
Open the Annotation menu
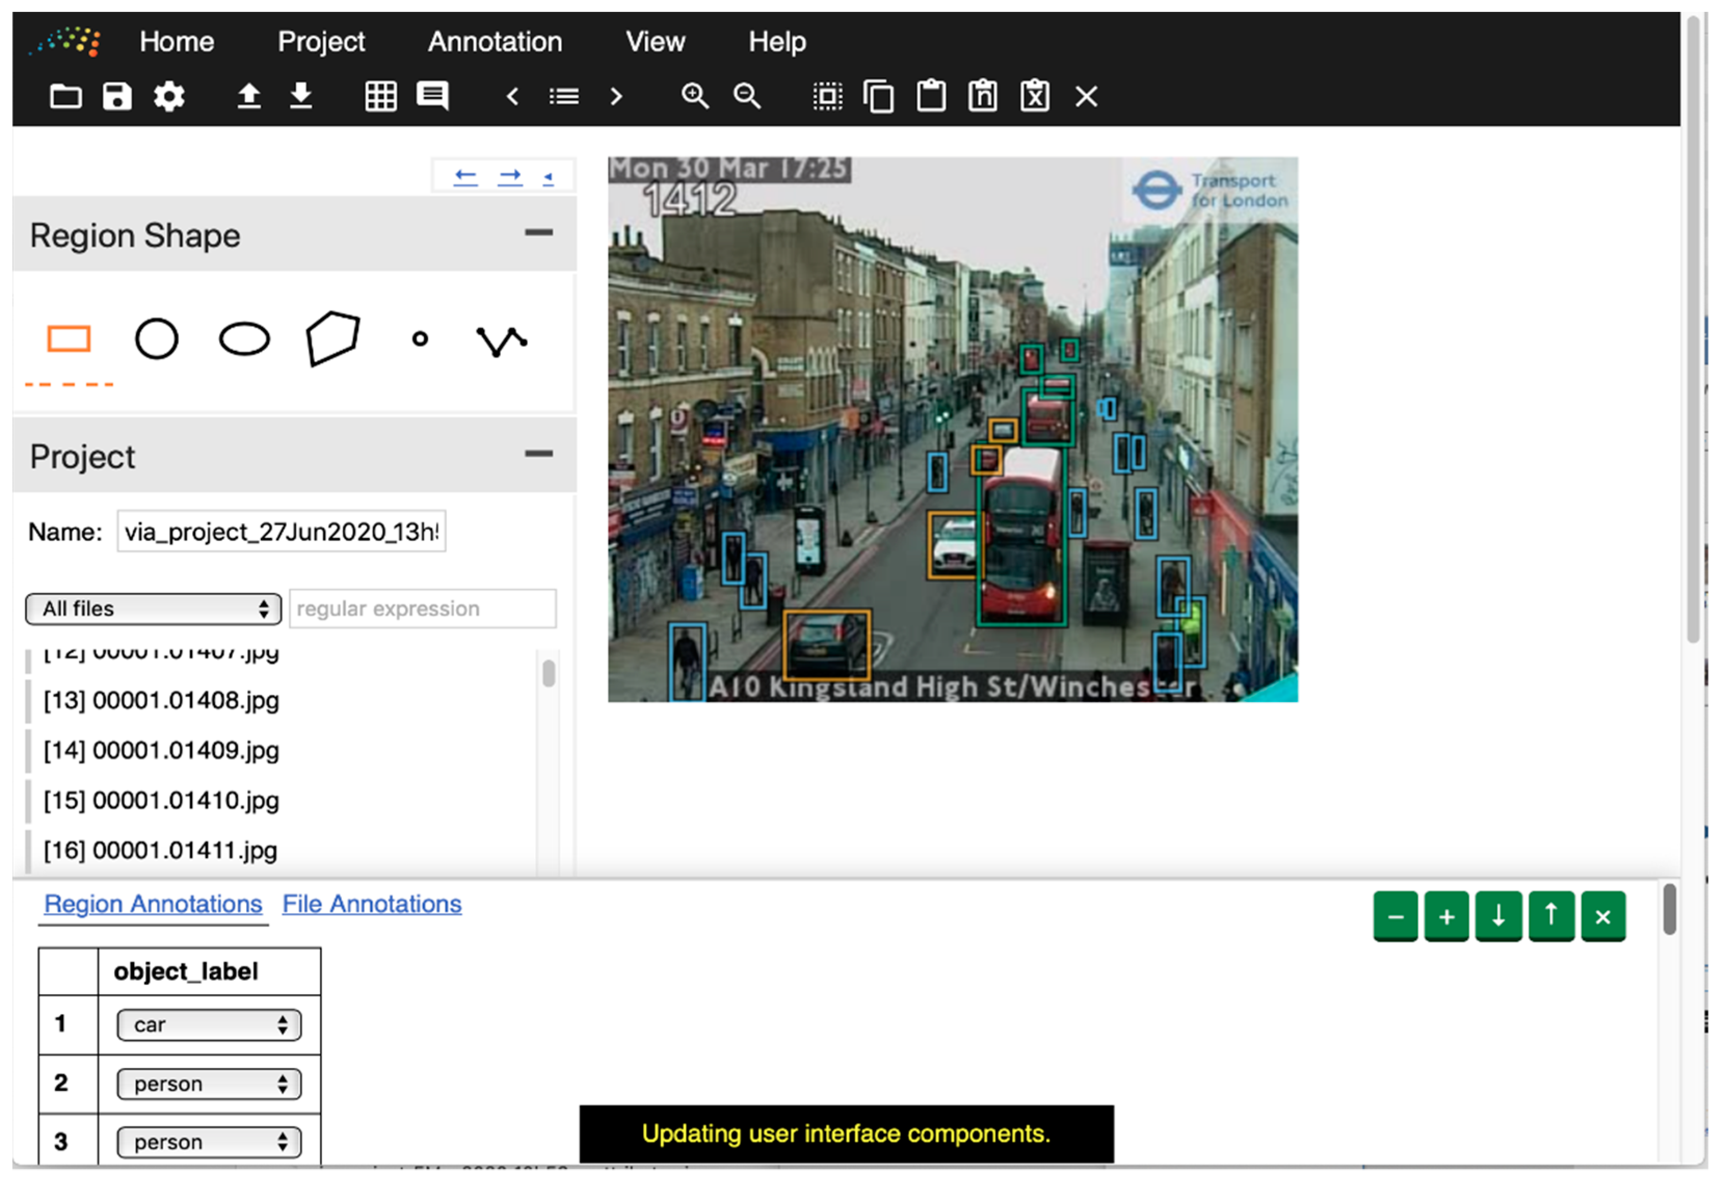495,42
